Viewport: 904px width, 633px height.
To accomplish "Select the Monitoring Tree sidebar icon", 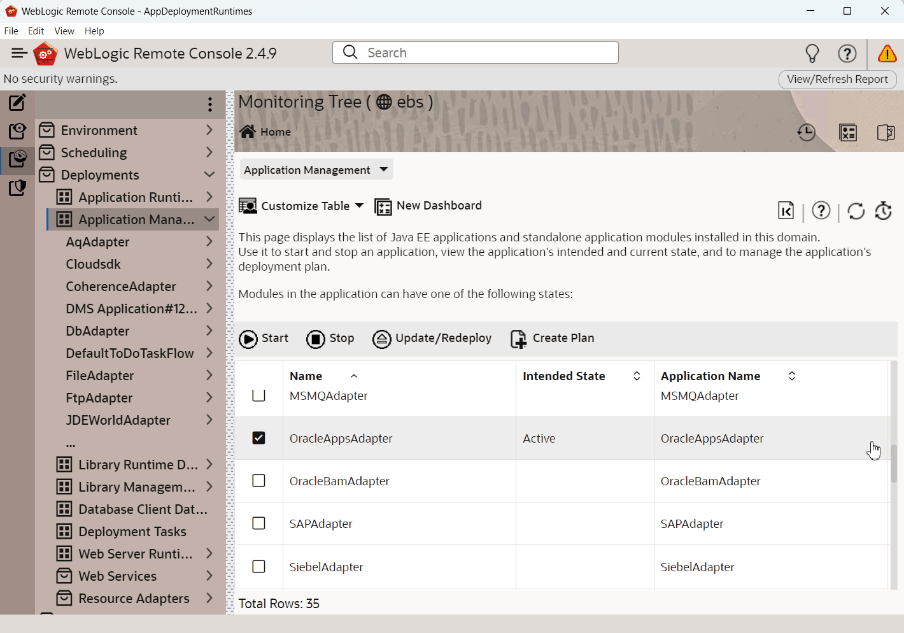I will [x=17, y=159].
